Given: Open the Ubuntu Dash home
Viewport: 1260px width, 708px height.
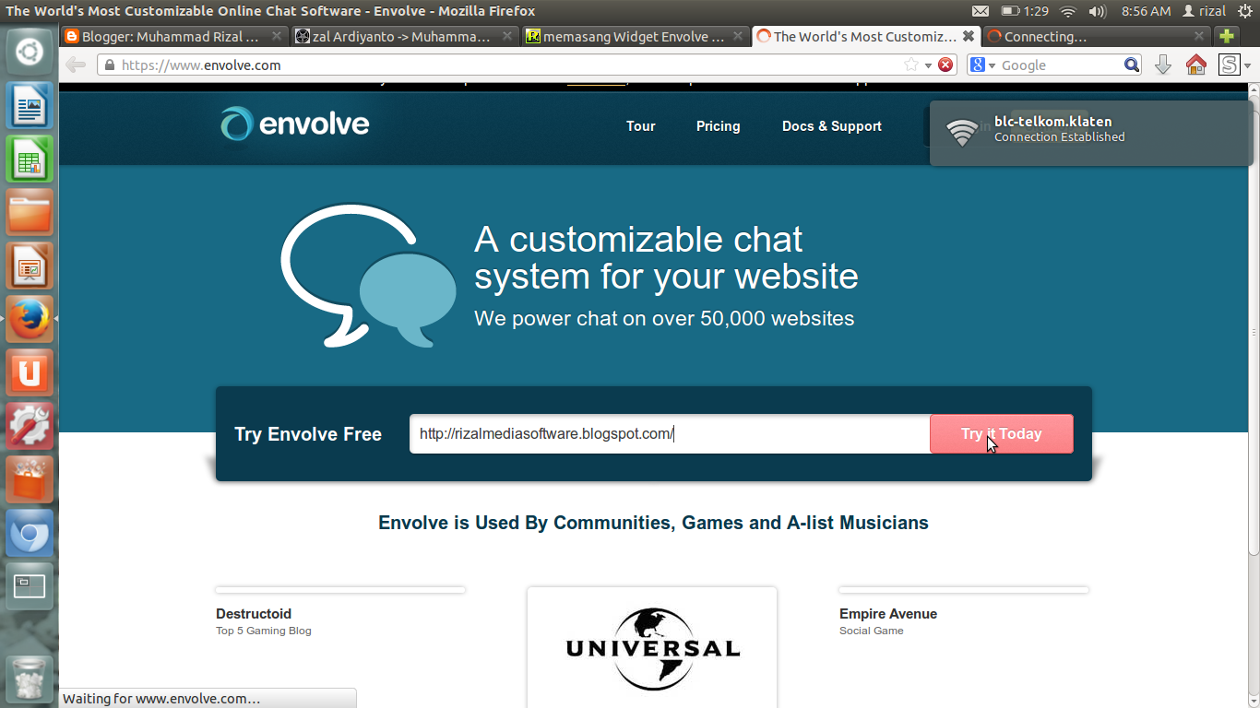Looking at the screenshot, I should pos(30,52).
